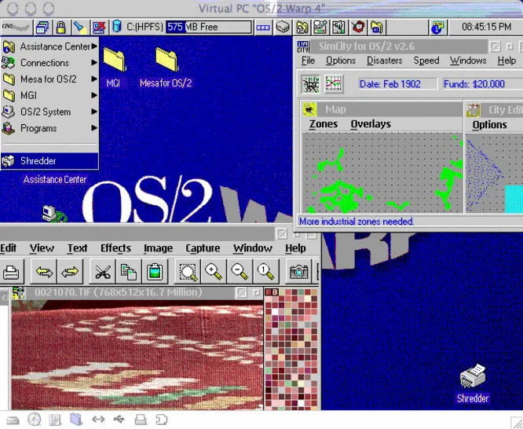This screenshot has height=429, width=523.
Task: Click the Window List icon in WarpCenter
Action: coord(42,27)
